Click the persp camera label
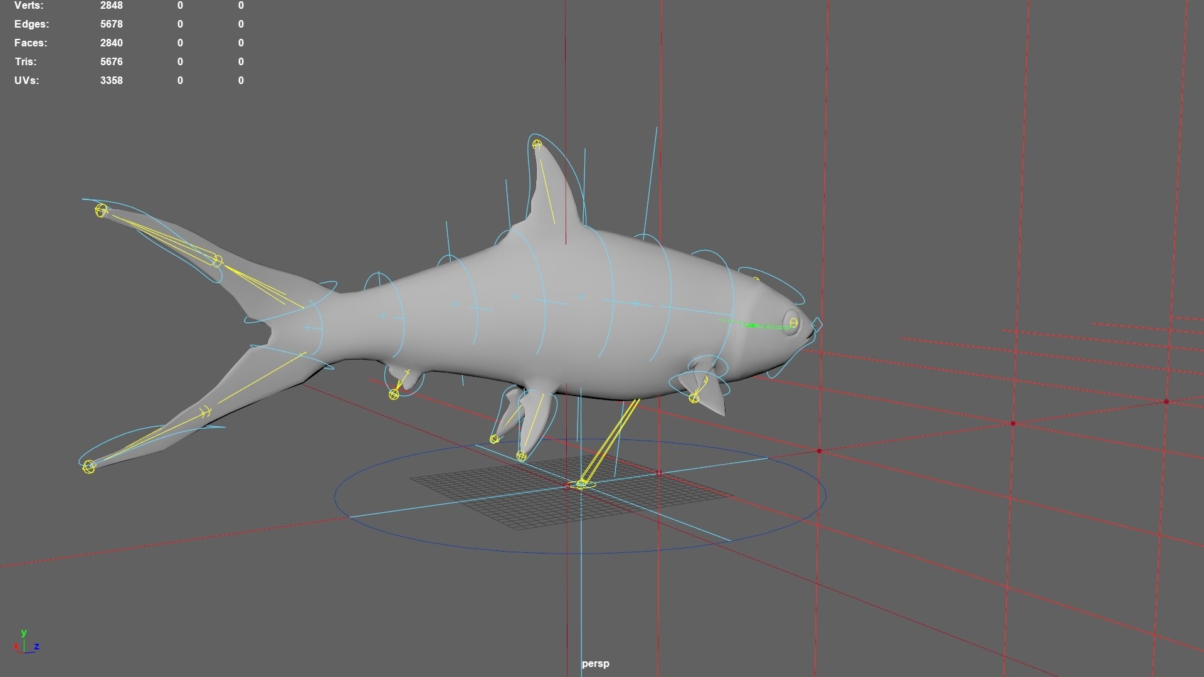 tap(595, 663)
